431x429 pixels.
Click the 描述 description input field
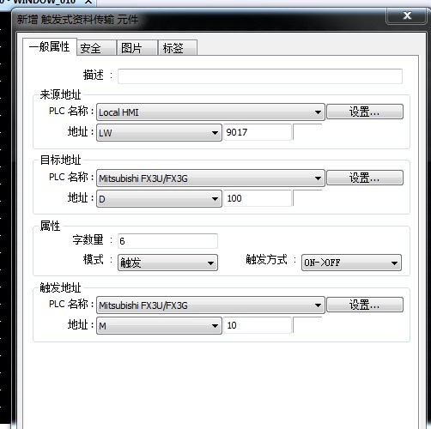260,76
